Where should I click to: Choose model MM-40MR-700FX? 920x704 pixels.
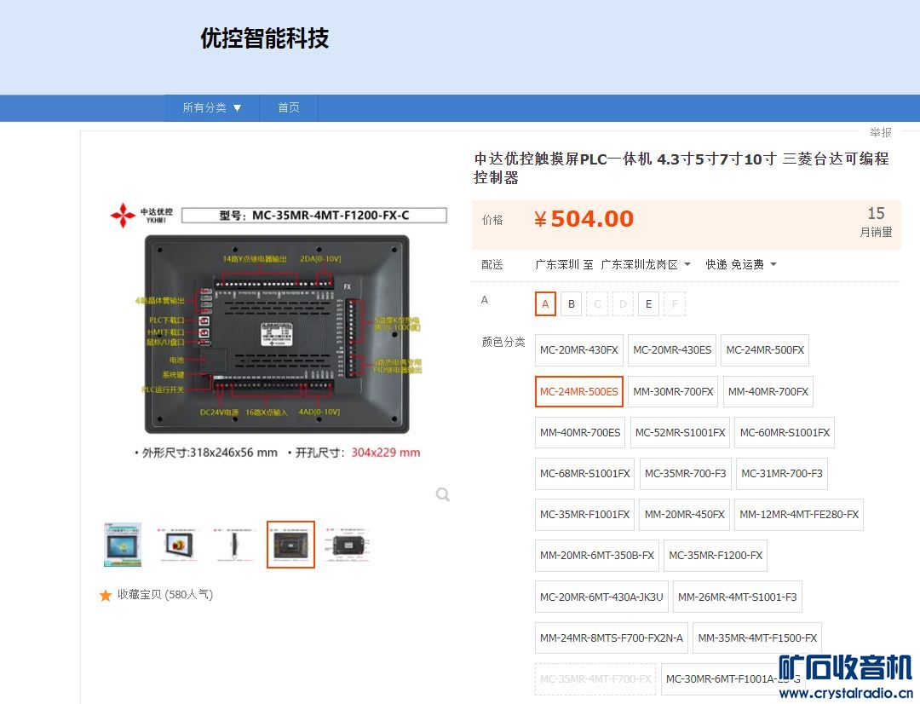tap(768, 392)
